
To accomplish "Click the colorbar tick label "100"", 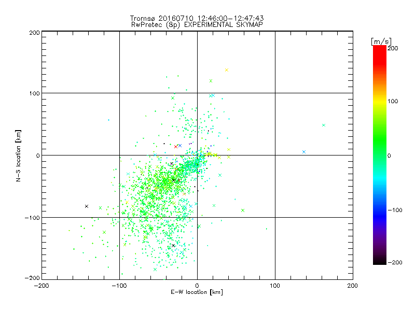I will click(393, 101).
